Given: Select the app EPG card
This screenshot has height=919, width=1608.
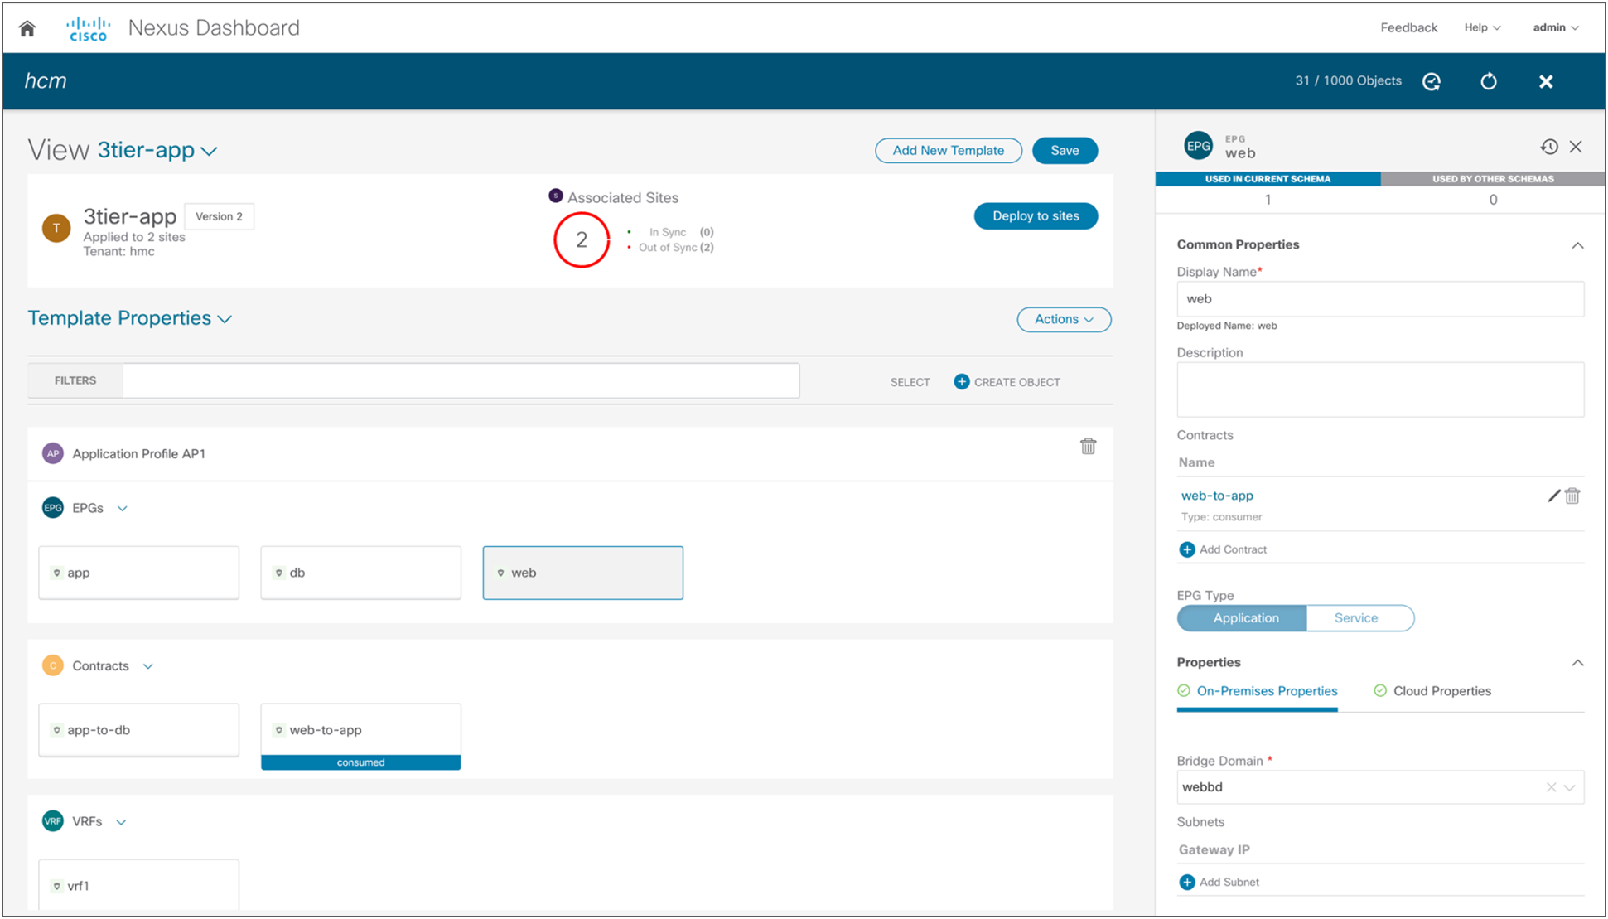Looking at the screenshot, I should pos(138,573).
